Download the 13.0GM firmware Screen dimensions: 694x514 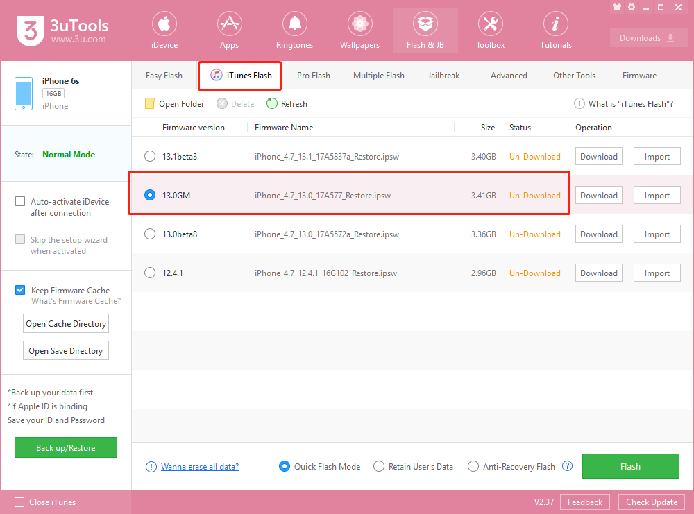(x=599, y=196)
